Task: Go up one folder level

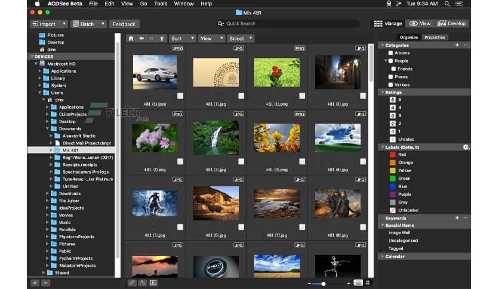Action: (x=161, y=38)
